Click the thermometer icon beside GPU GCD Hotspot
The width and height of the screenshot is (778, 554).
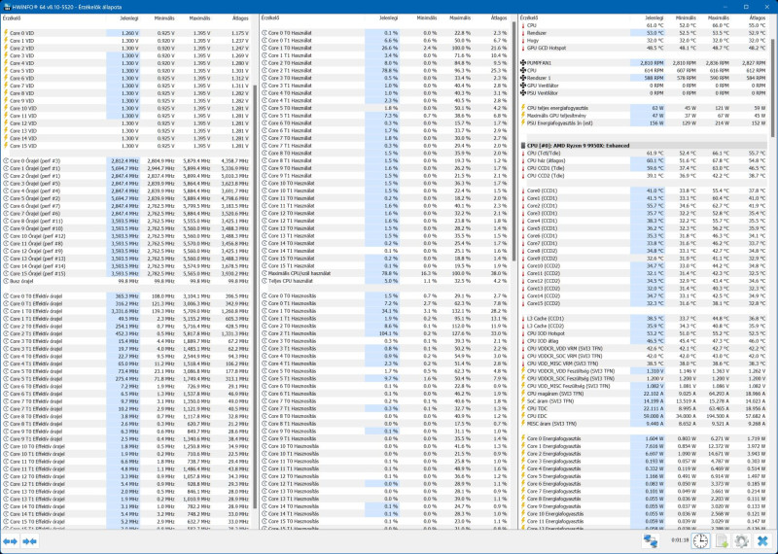pyautogui.click(x=523, y=48)
